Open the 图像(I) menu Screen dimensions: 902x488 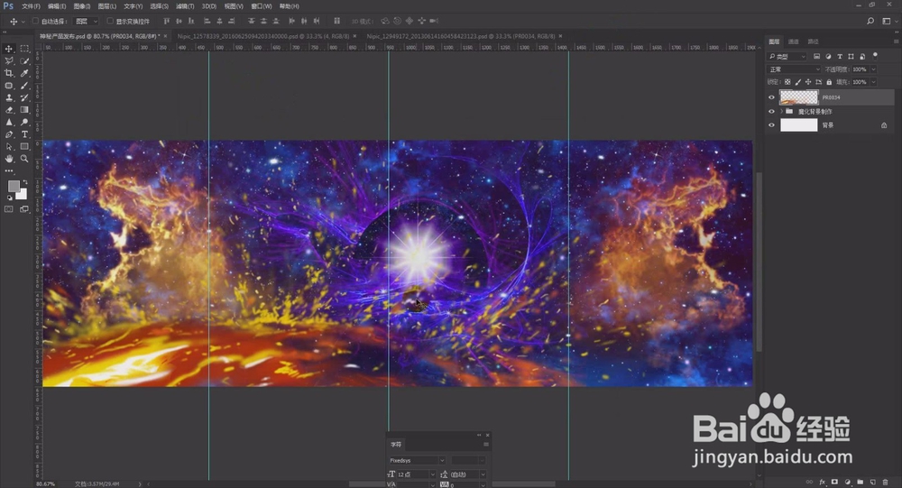(x=82, y=6)
